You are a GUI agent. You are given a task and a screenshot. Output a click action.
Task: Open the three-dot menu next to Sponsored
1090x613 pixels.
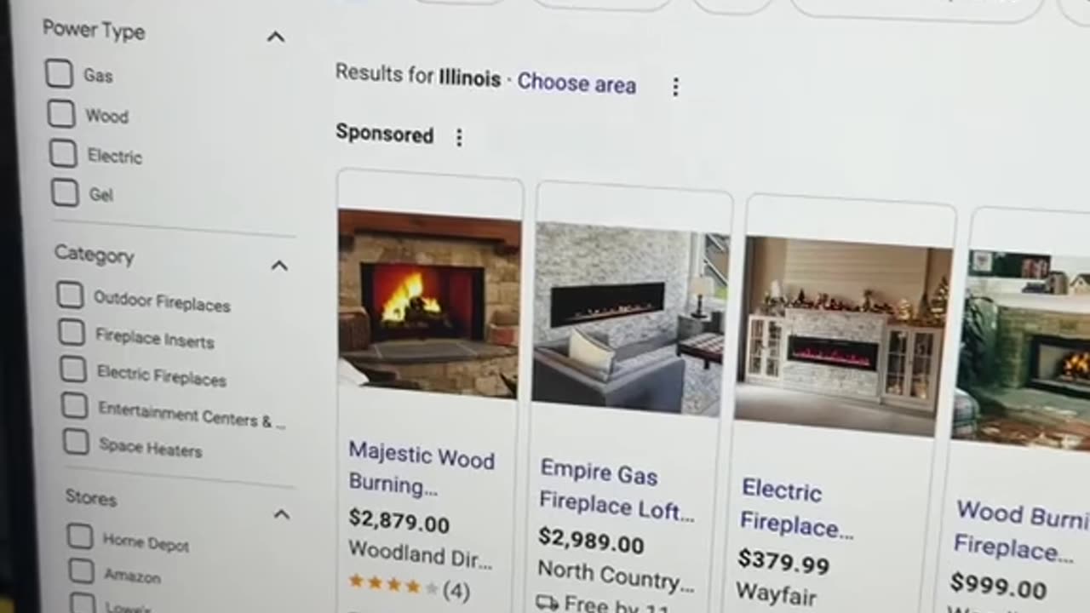click(459, 137)
